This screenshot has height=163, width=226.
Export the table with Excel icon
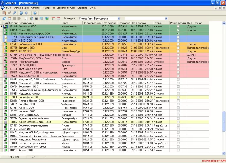coord(31,18)
